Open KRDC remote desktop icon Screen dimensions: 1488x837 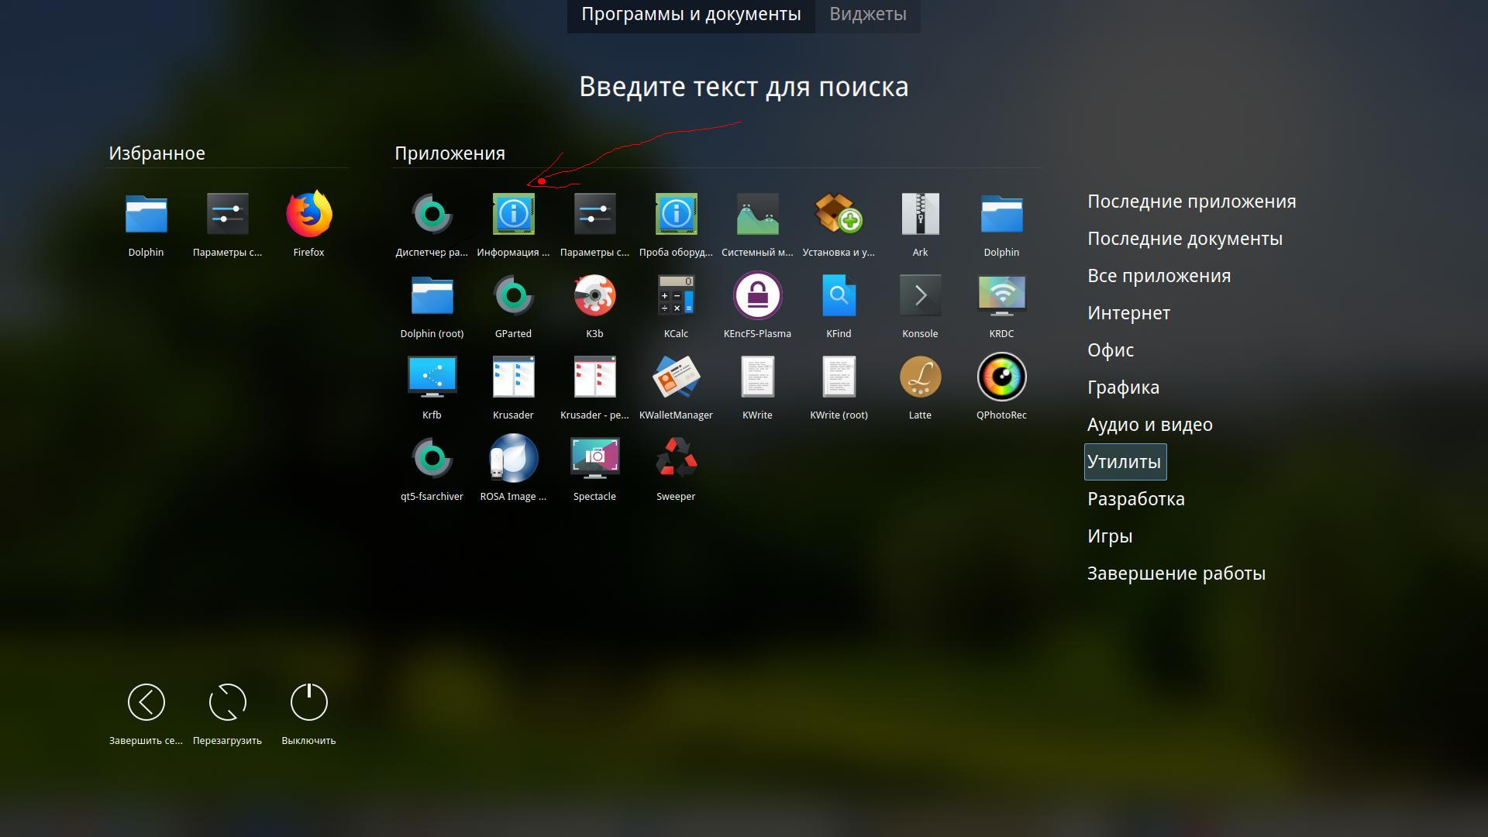tap(1001, 297)
